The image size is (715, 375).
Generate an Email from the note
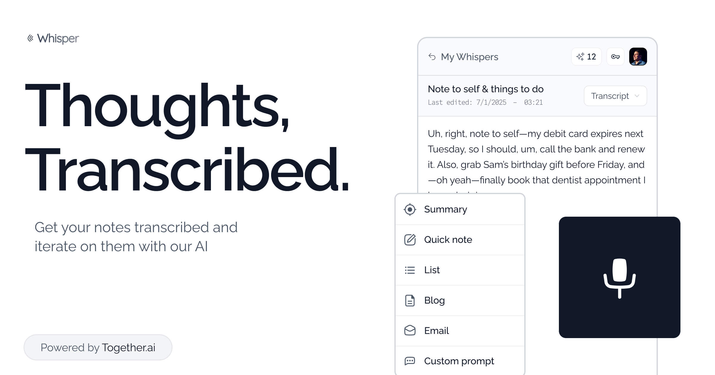(436, 331)
